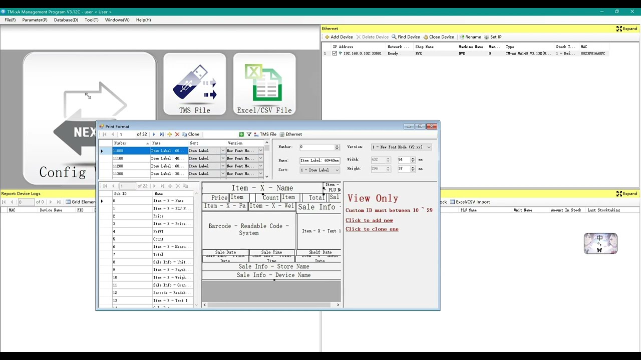Click the filter funnel icon in Print Format
The height and width of the screenshot is (360, 641).
click(x=249, y=134)
